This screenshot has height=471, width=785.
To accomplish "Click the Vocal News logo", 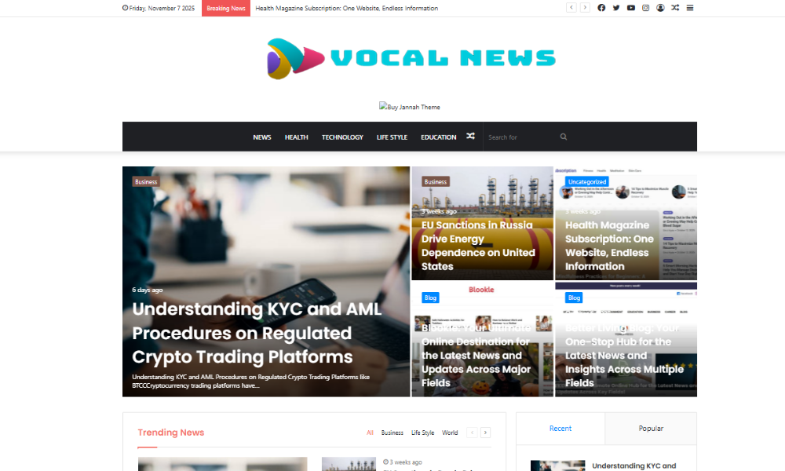I will [411, 59].
